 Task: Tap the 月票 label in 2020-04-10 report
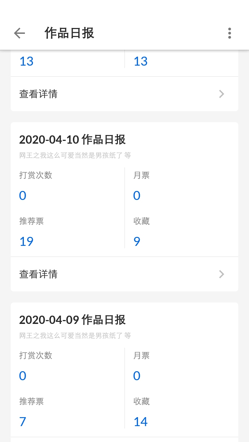point(141,175)
